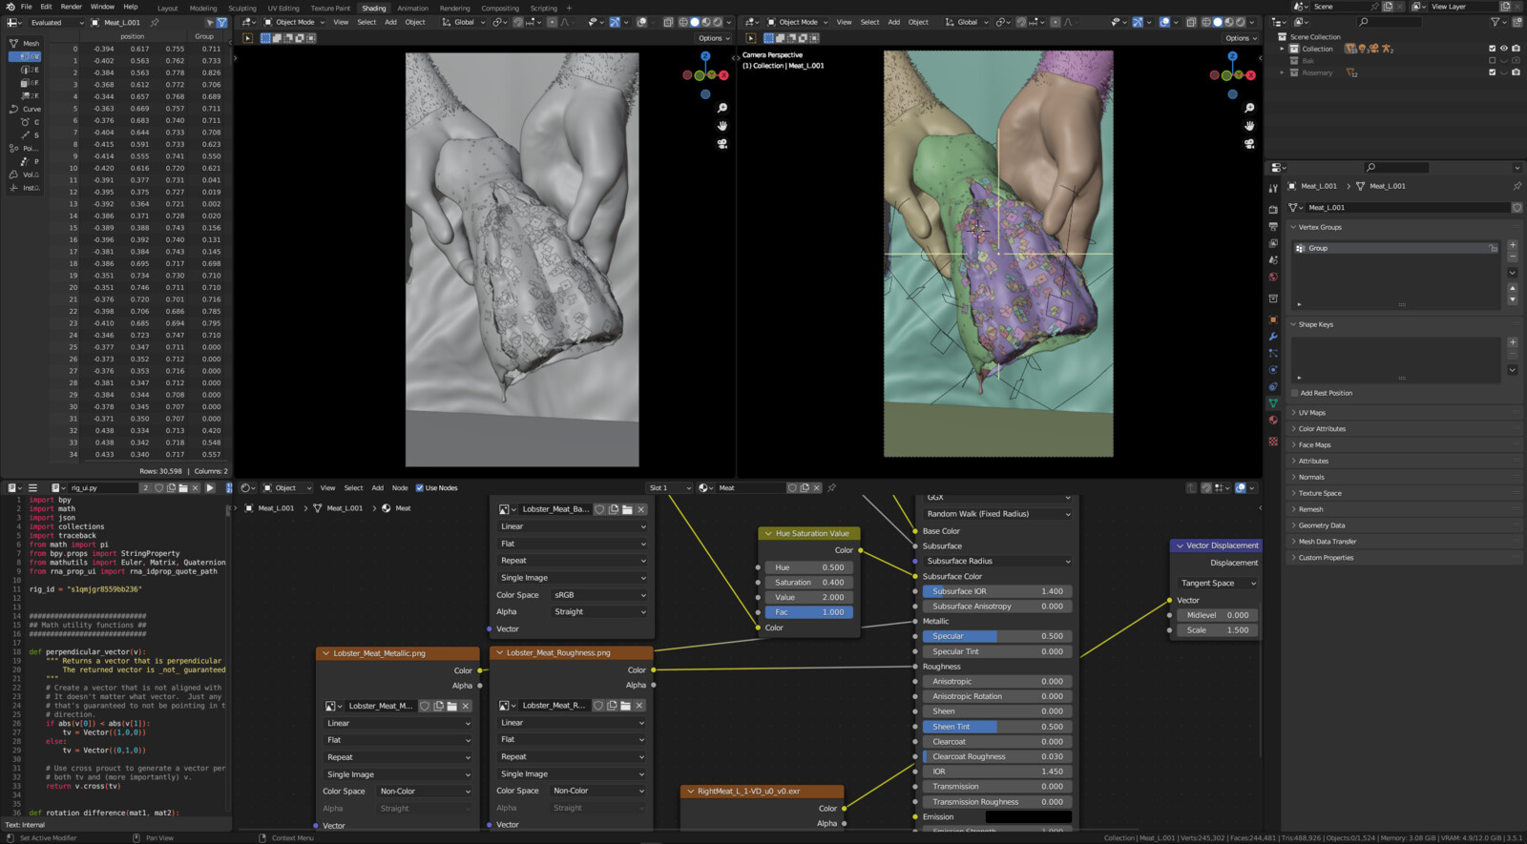The width and height of the screenshot is (1527, 844).
Task: Open the Render menu
Action: point(72,7)
